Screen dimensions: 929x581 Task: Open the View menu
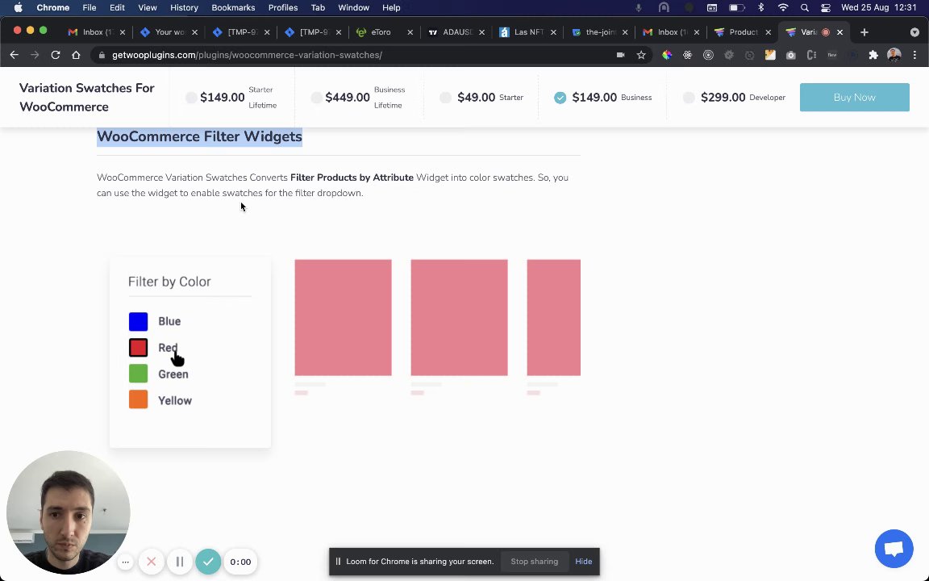pyautogui.click(x=148, y=8)
